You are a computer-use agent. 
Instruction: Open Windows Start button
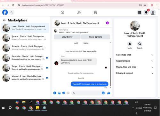click(3, 108)
